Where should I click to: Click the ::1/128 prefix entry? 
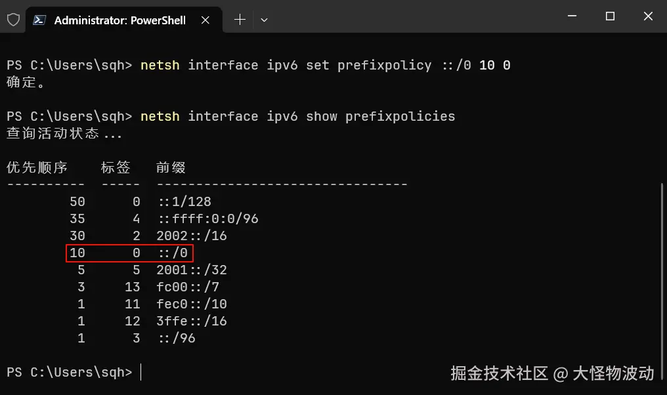[184, 201]
